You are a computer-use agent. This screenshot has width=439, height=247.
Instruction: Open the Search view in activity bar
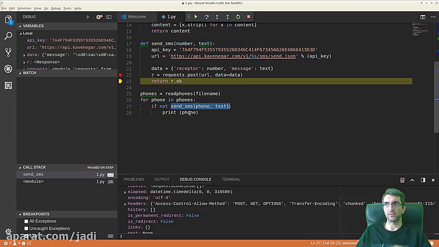pyautogui.click(x=9, y=36)
